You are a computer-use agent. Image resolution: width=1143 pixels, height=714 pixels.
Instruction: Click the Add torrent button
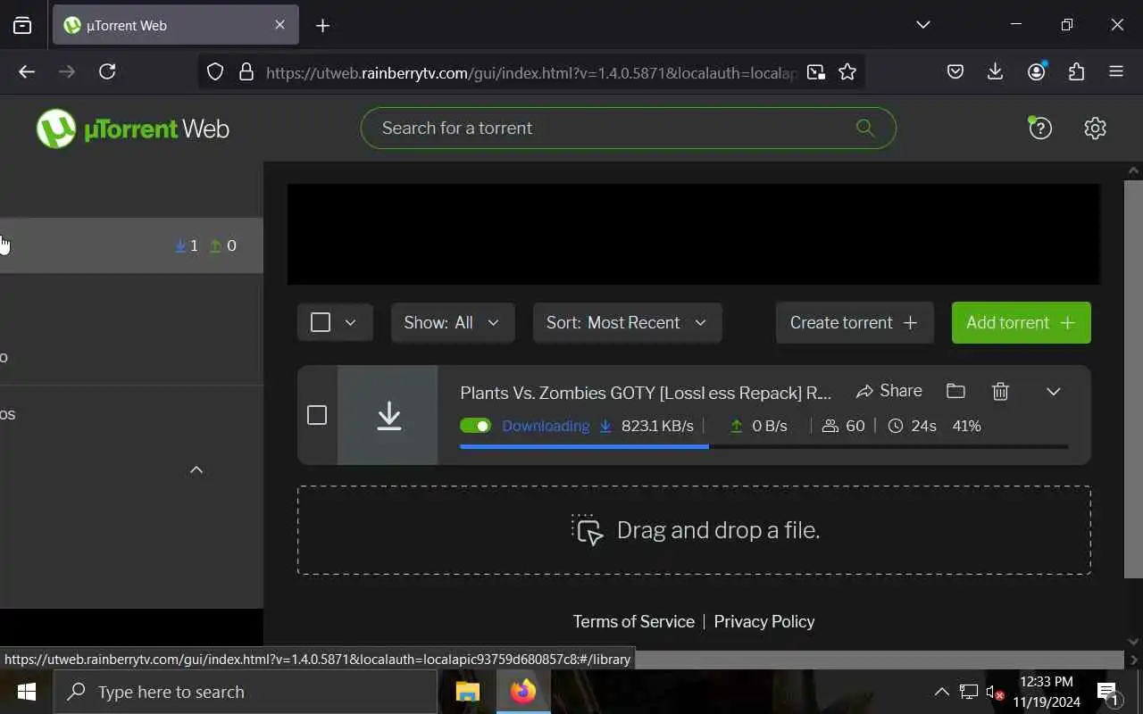pyautogui.click(x=1021, y=322)
